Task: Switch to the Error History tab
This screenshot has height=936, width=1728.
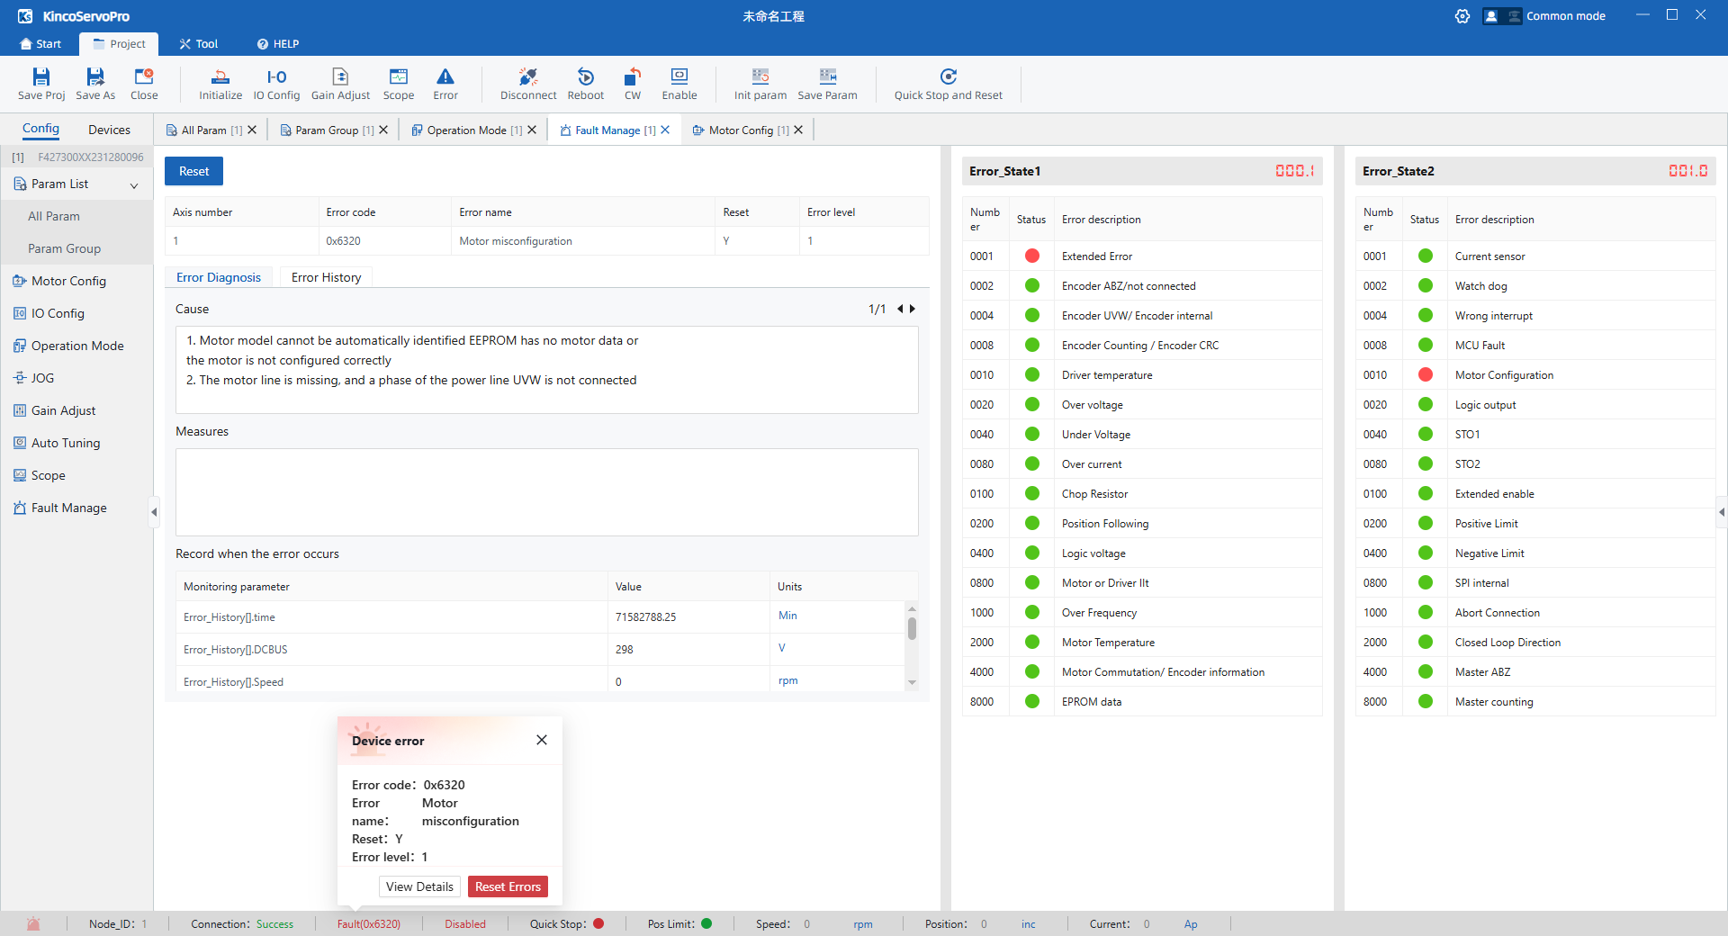Action: click(326, 277)
